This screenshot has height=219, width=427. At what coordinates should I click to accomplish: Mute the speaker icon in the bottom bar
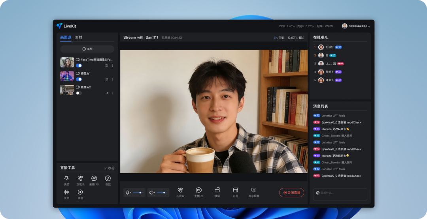coord(151,193)
